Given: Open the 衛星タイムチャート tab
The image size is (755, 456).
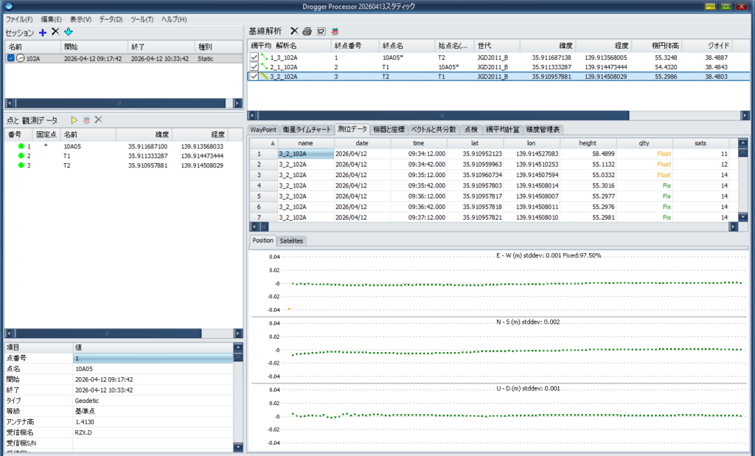Looking at the screenshot, I should (307, 130).
